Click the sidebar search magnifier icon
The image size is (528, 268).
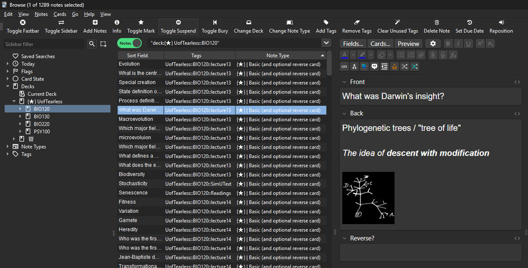click(92, 44)
